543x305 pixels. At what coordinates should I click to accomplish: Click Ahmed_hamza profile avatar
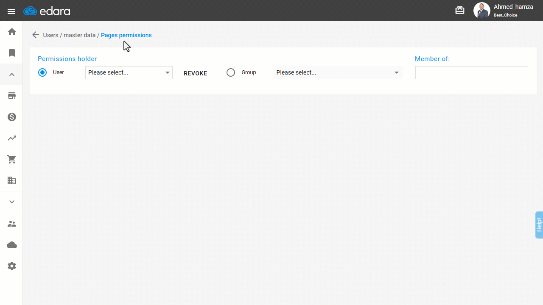[482, 11]
